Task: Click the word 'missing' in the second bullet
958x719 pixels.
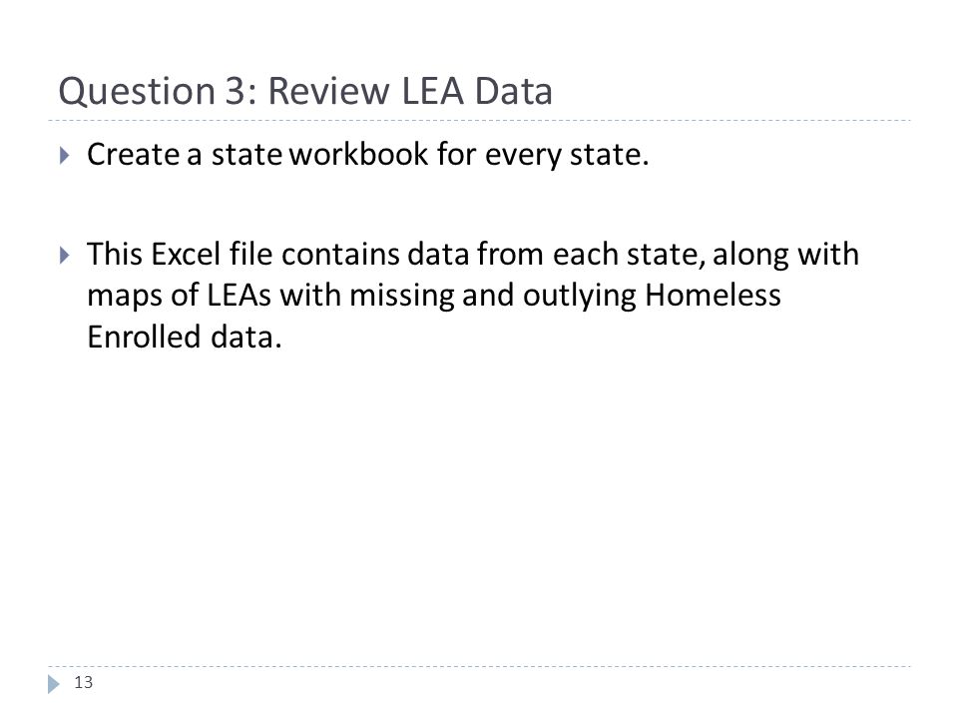Action: 401,296
